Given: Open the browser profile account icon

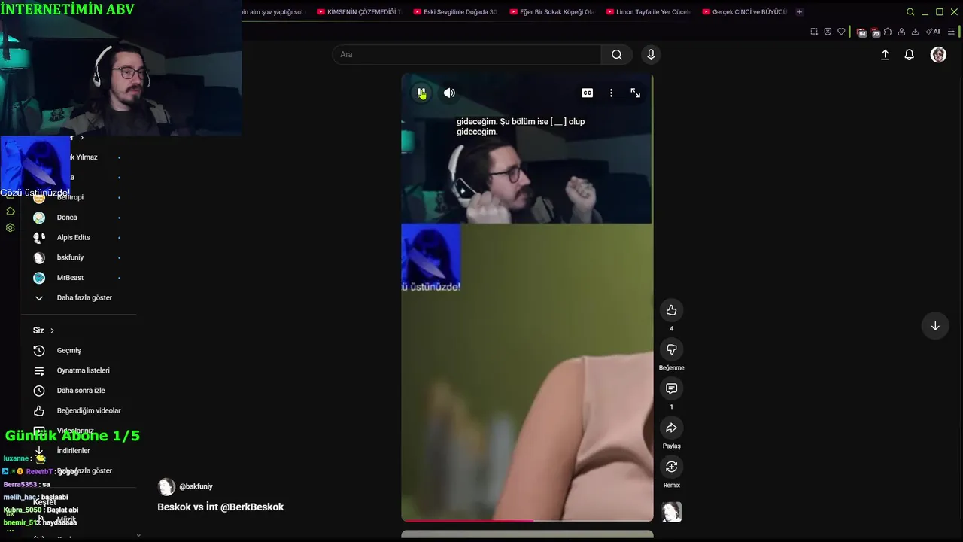Looking at the screenshot, I should (x=901, y=32).
